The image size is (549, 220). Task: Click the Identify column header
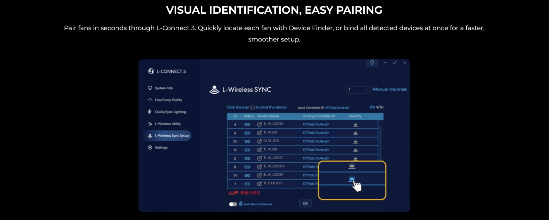(355, 116)
